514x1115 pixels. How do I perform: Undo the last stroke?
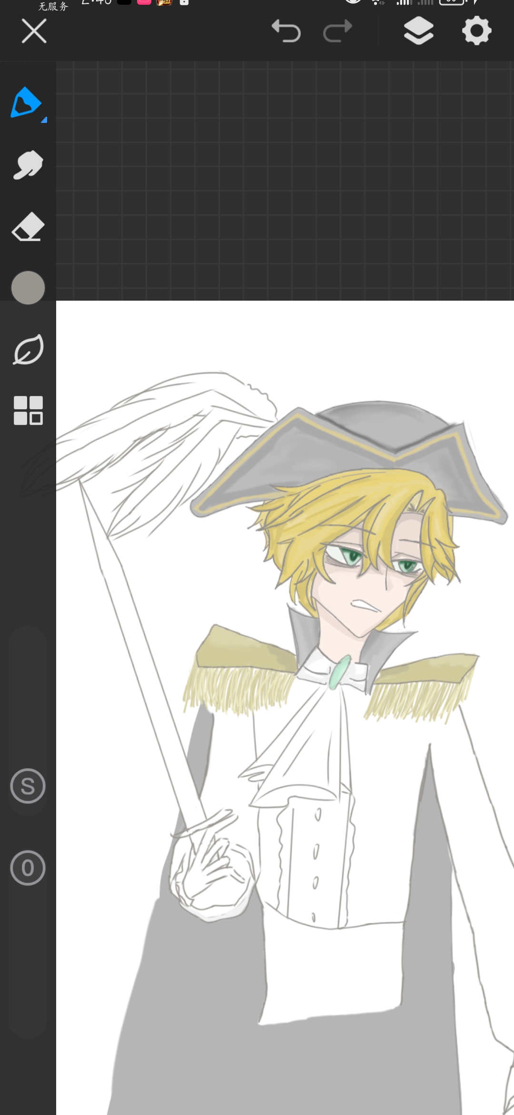coord(286,31)
